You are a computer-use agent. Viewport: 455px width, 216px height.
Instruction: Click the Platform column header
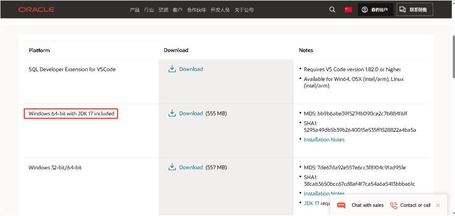(39, 50)
